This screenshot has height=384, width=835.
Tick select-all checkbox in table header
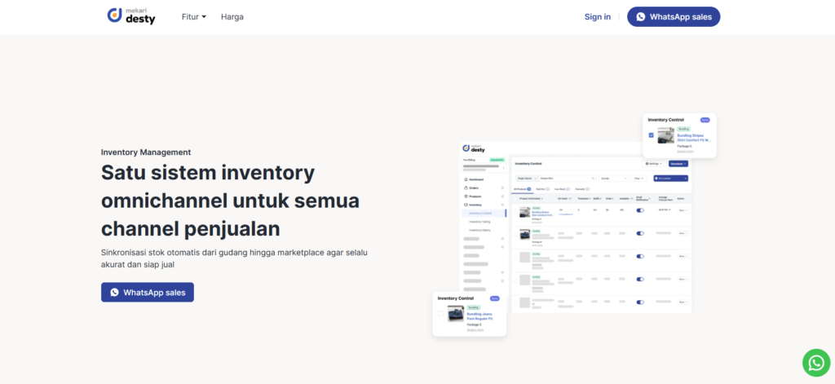pyautogui.click(x=515, y=199)
